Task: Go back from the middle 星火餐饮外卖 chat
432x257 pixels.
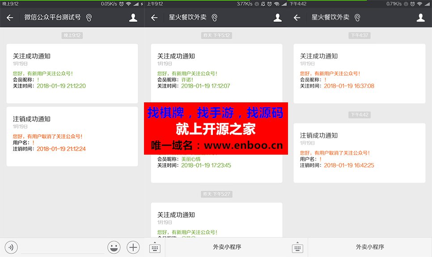Action: [154, 18]
